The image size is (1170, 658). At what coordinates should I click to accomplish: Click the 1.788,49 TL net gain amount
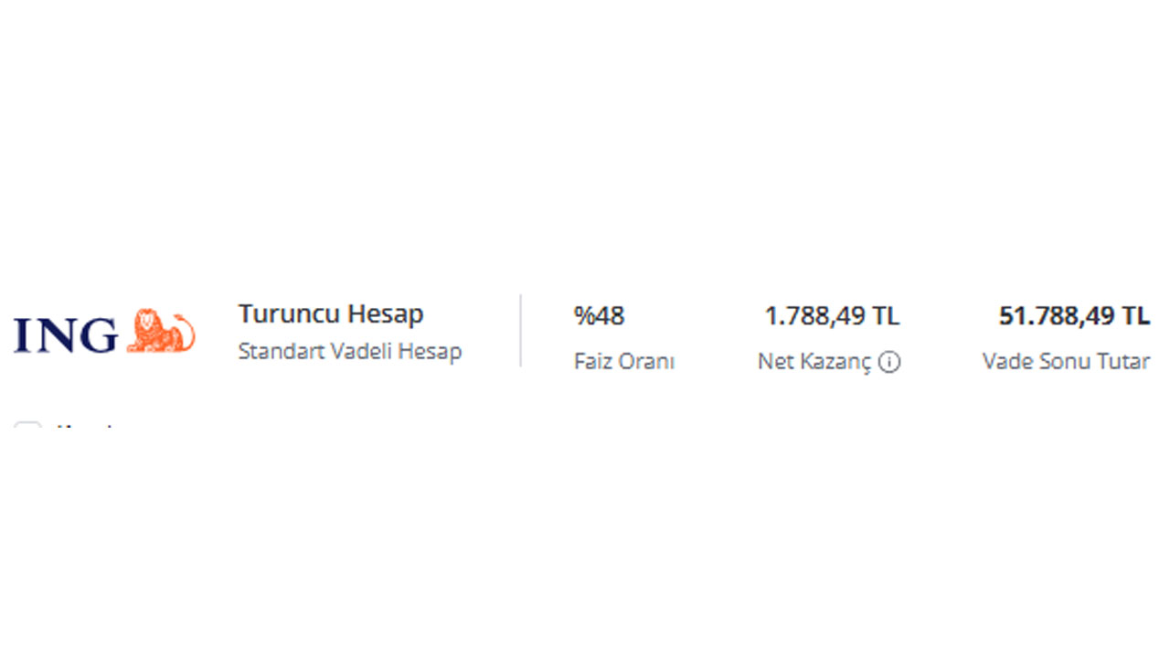[x=832, y=316]
